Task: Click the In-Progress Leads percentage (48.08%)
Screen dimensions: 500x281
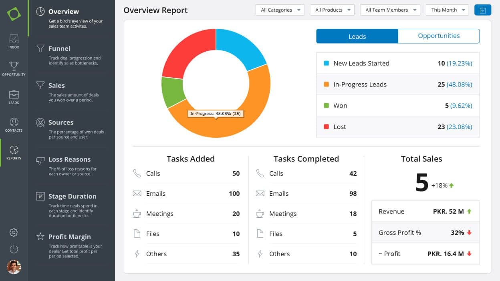Action: point(459,84)
